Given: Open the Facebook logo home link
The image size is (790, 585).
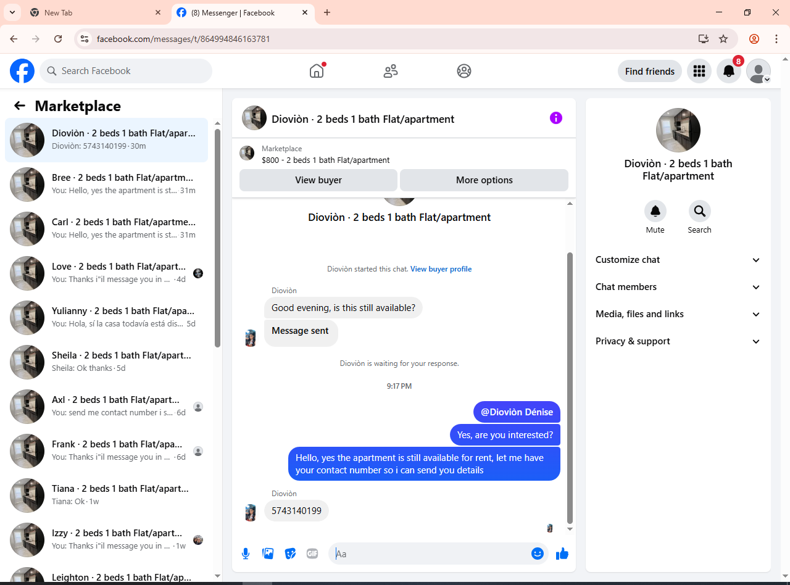Looking at the screenshot, I should pyautogui.click(x=22, y=71).
